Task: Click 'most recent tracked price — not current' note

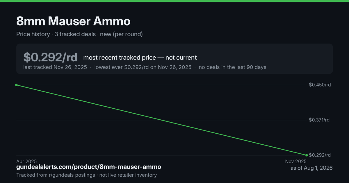Action: point(140,58)
